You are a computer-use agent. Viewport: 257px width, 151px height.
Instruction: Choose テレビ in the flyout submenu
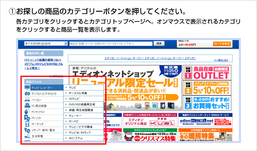(x=84, y=88)
